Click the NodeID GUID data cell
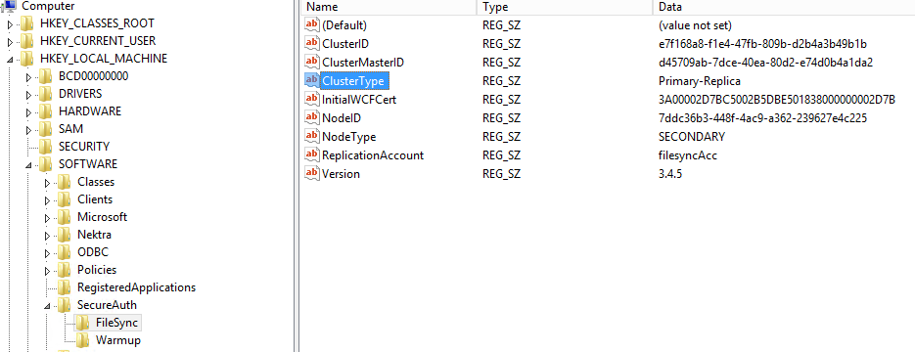 pos(762,118)
